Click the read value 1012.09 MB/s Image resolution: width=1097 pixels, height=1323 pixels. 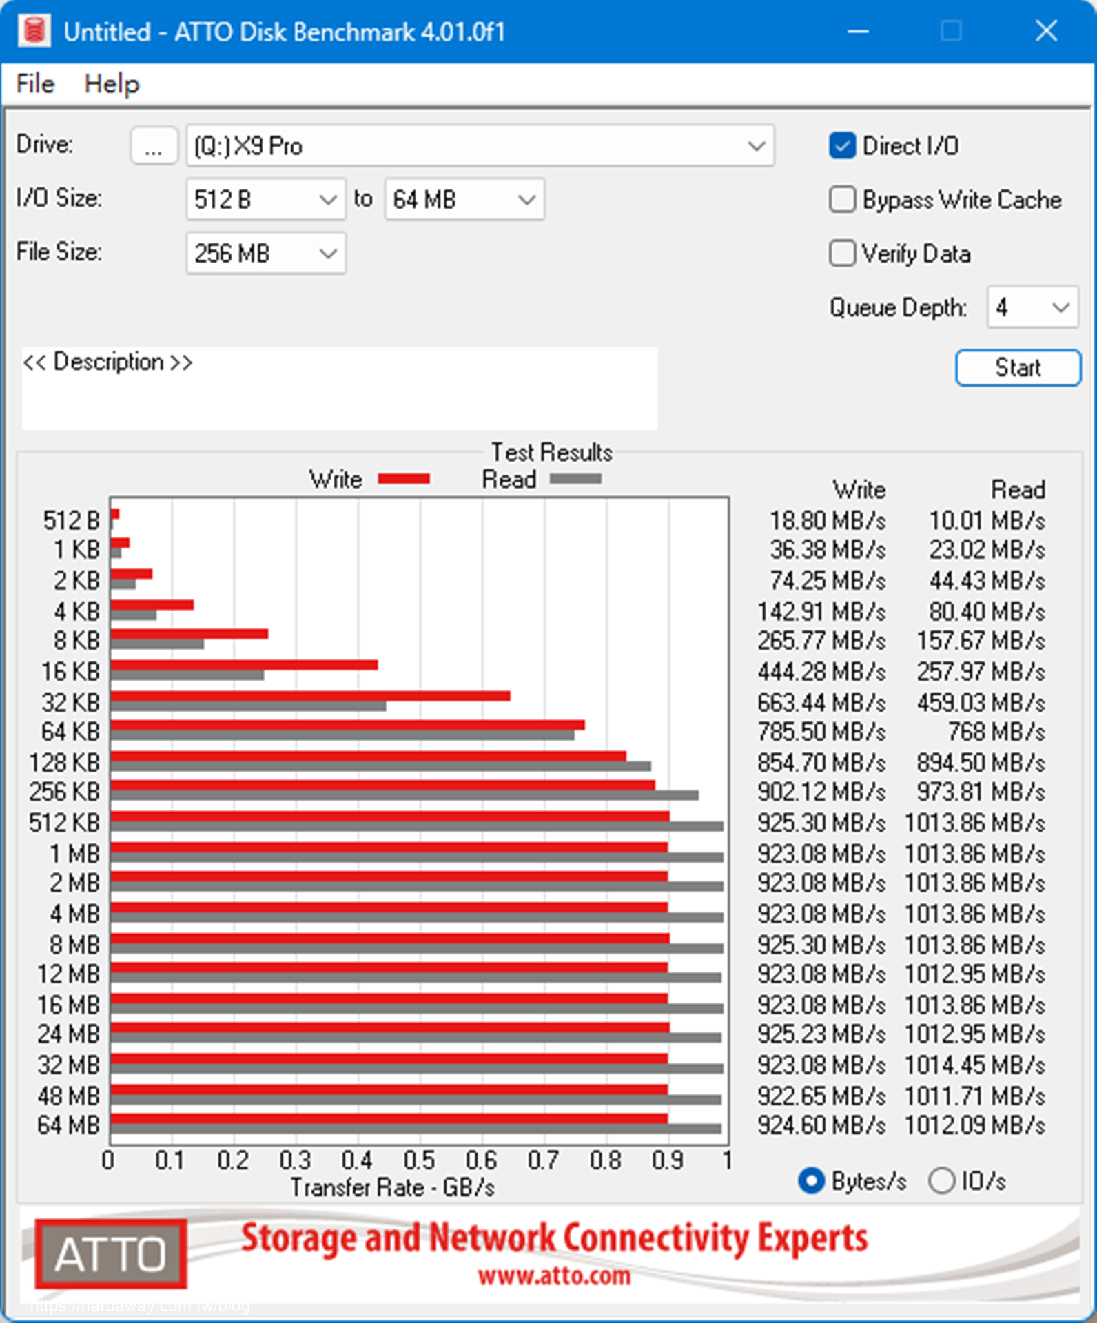click(x=975, y=1125)
